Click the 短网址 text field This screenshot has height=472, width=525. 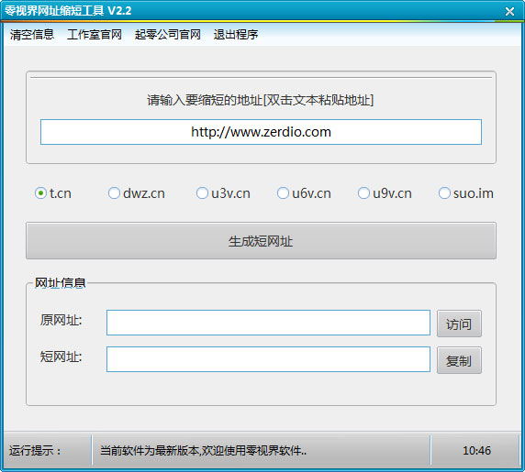click(x=269, y=359)
